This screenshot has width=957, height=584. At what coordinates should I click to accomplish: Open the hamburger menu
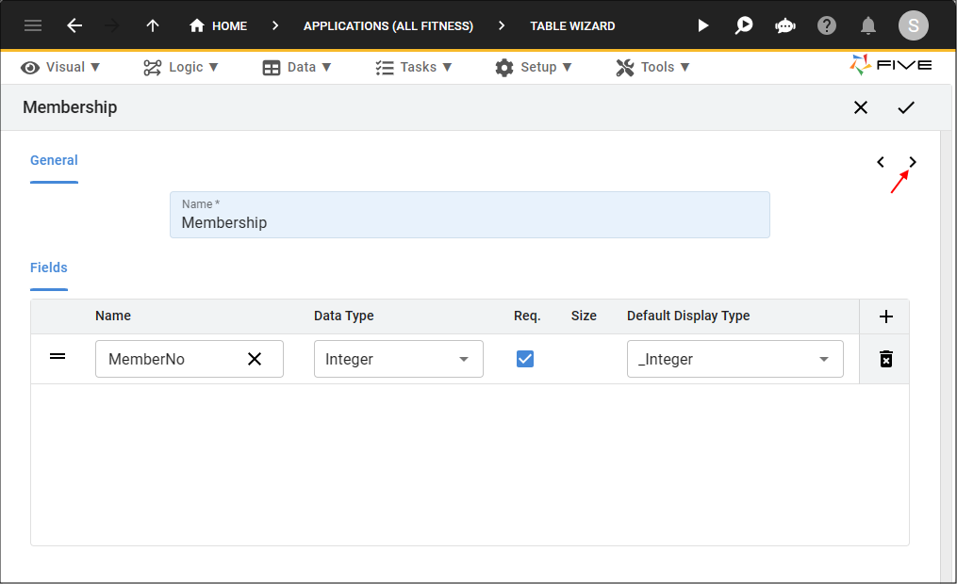[x=33, y=25]
